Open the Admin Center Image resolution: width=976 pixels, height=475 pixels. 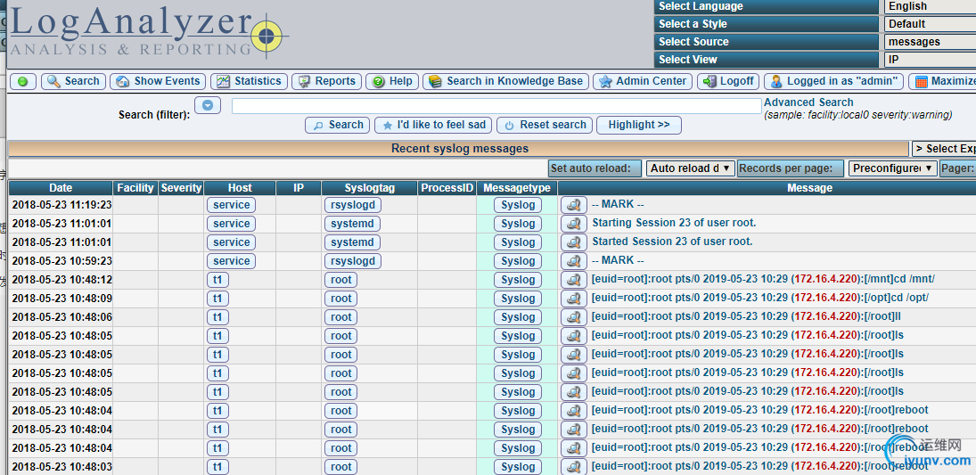[643, 82]
